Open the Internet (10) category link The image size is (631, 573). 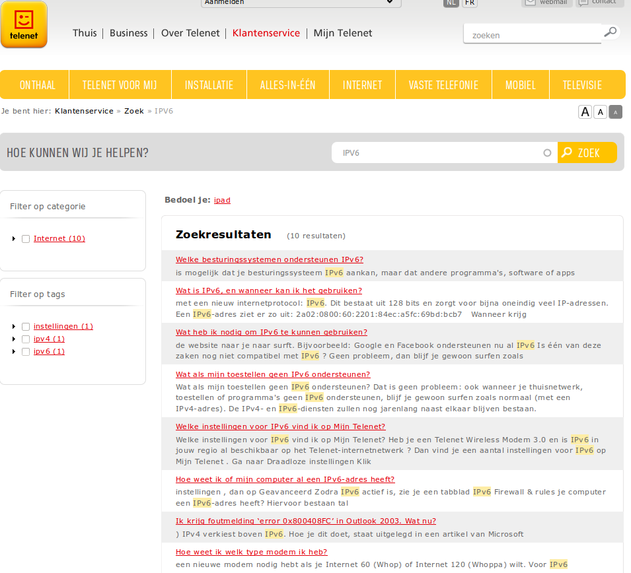pos(59,238)
